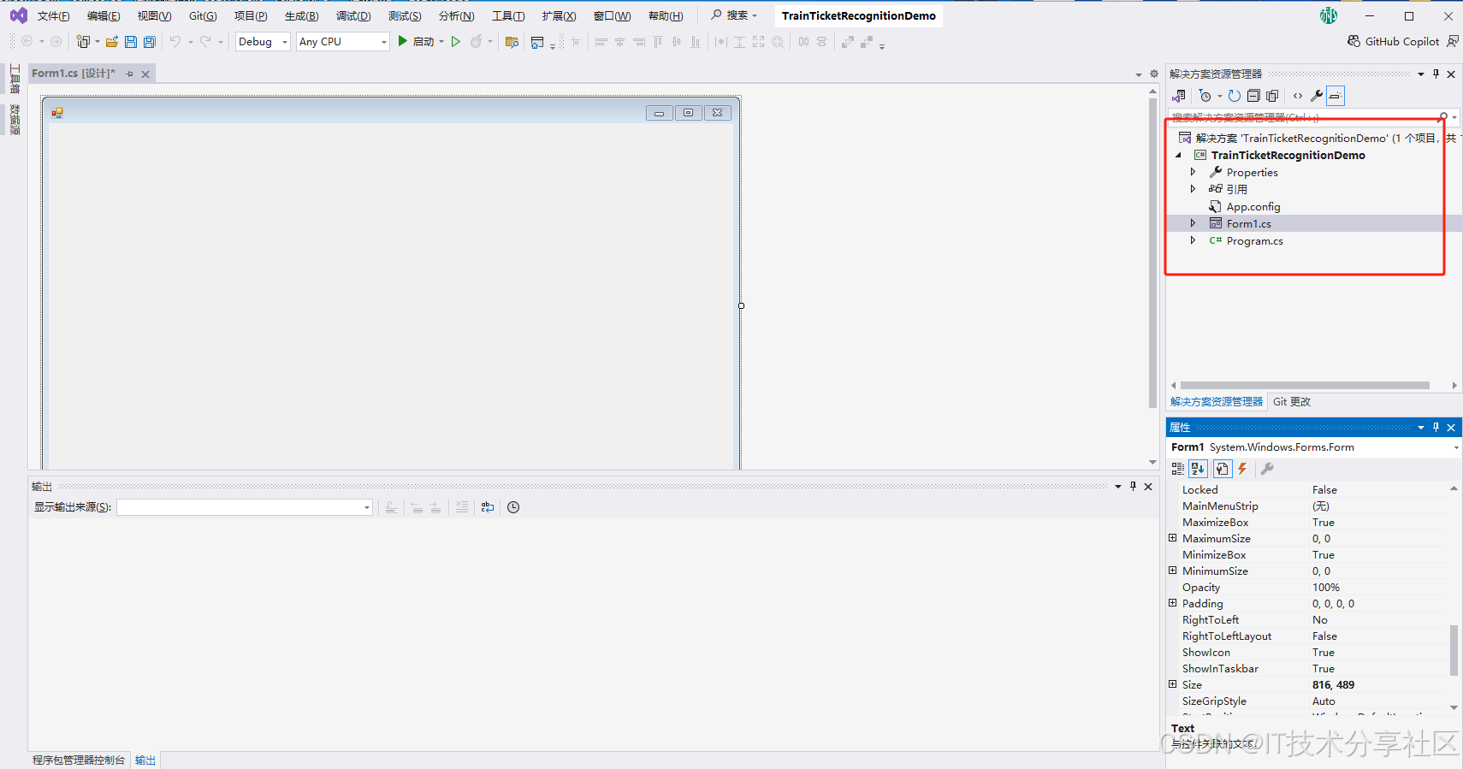Open the 工具(T) menu
The image size is (1463, 769).
click(x=508, y=16)
